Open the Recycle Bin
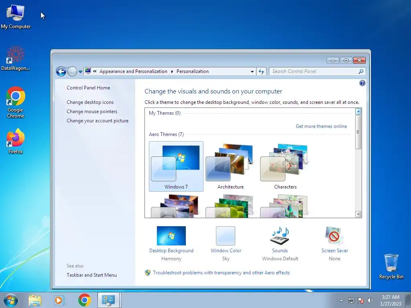411x308 pixels. tap(391, 266)
